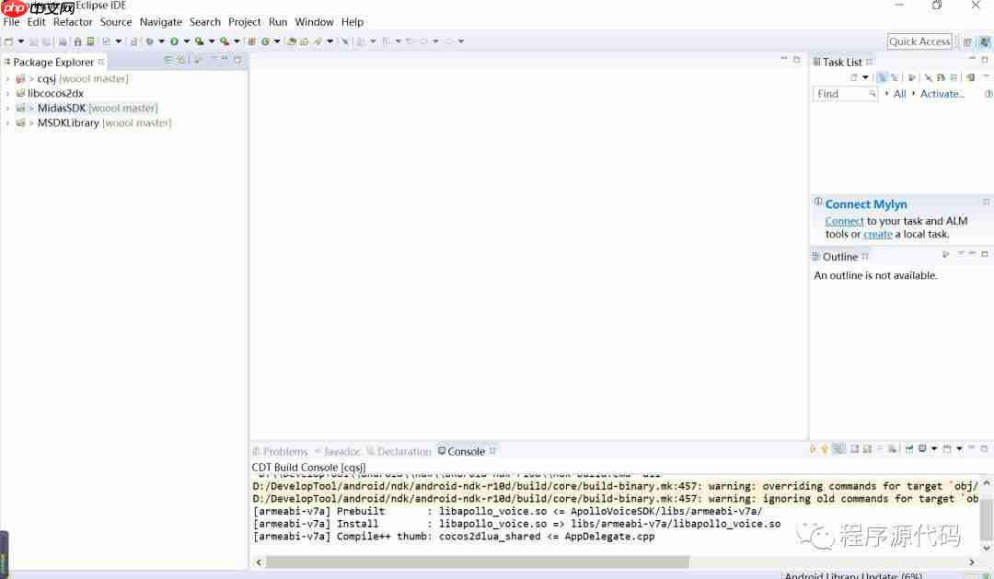Click the Collapse All icon in Task List

[x=954, y=77]
